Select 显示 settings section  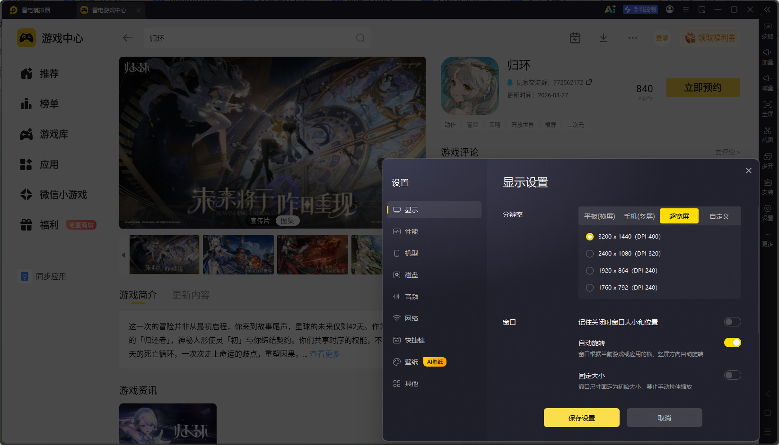(434, 210)
